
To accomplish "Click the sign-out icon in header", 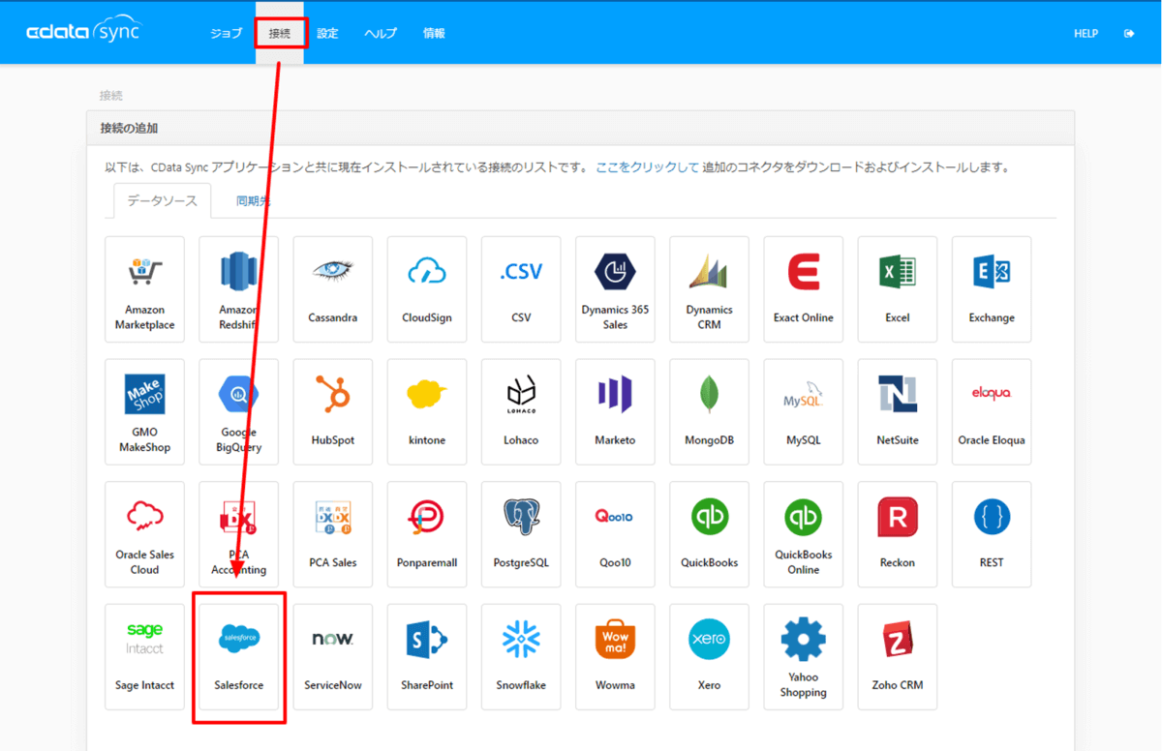I will (x=1129, y=34).
